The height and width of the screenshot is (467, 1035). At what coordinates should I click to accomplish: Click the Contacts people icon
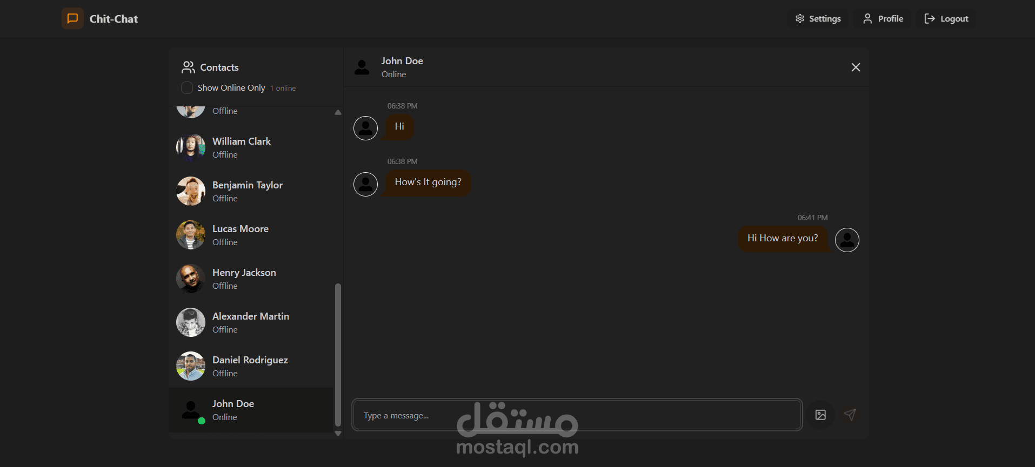click(188, 67)
